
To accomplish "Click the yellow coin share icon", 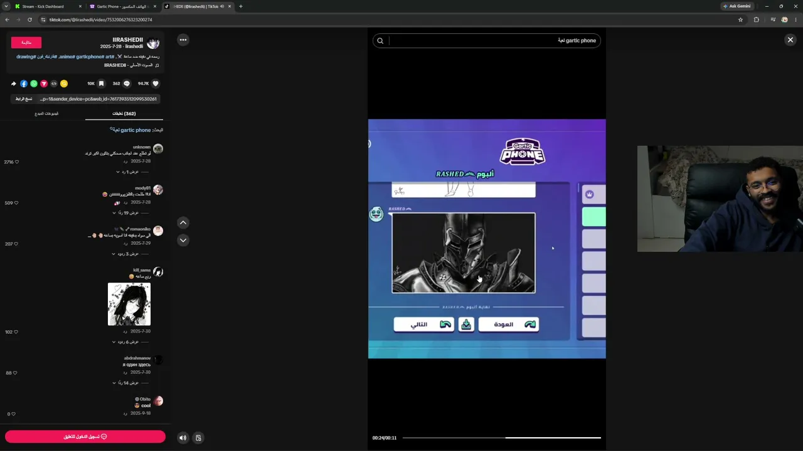I will pos(64,83).
